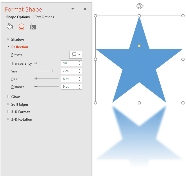Screen dimensions: 186x176
Task: Expand the 3-D Rotation section
Action: click(x=21, y=119)
